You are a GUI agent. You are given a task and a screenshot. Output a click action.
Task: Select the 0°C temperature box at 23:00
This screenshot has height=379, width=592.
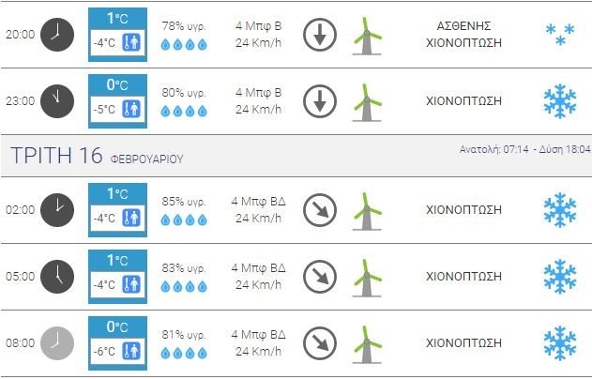click(117, 101)
